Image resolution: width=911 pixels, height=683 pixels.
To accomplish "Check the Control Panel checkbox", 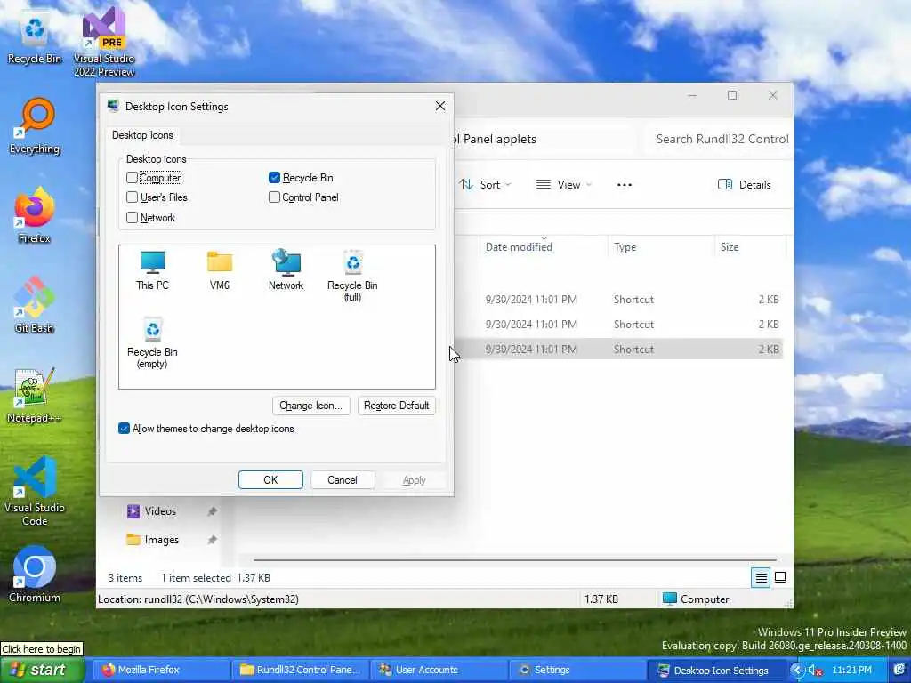I will pyautogui.click(x=274, y=197).
